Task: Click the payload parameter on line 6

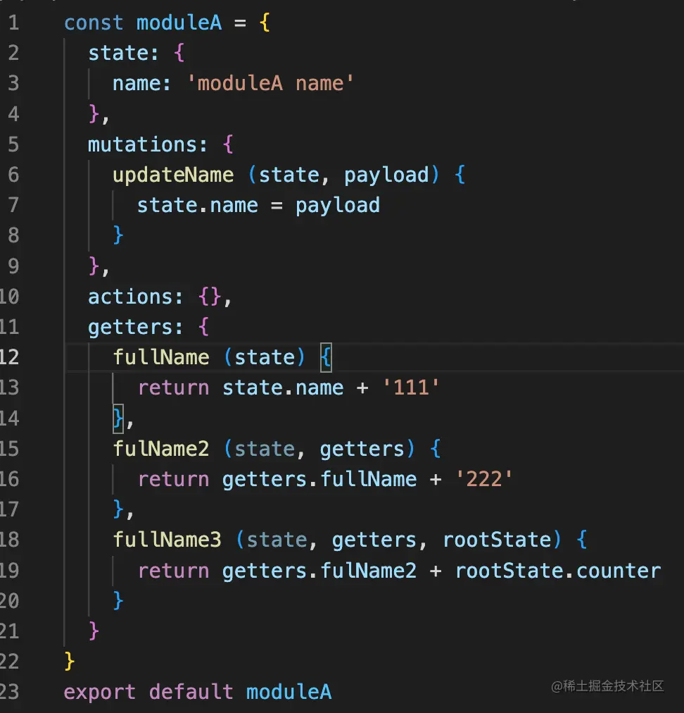Action: click(x=386, y=175)
